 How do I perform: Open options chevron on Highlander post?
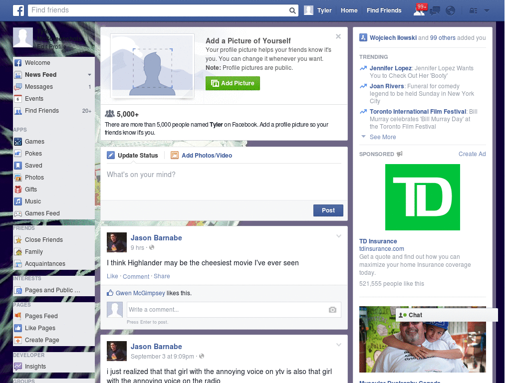pyautogui.click(x=339, y=236)
